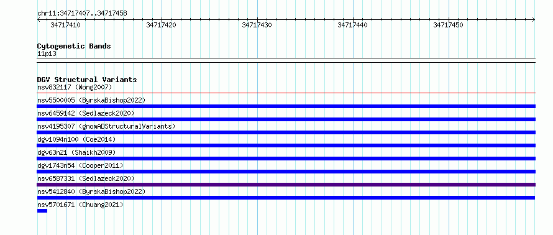Open variant nsv5412840 (ByrskaBishop2022) label
Image resolution: width=553 pixels, height=235 pixels.
coord(91,191)
